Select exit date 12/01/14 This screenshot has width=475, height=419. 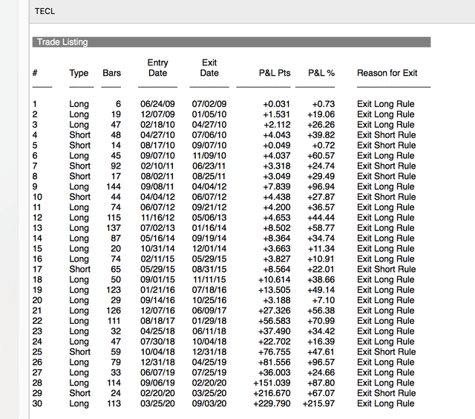coord(209,248)
